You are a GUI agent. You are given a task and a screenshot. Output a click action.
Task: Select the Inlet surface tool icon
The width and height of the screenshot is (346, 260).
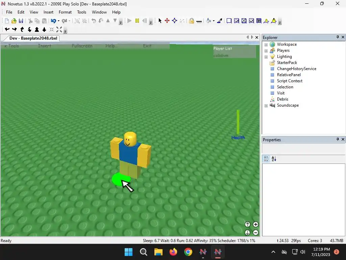(259, 21)
